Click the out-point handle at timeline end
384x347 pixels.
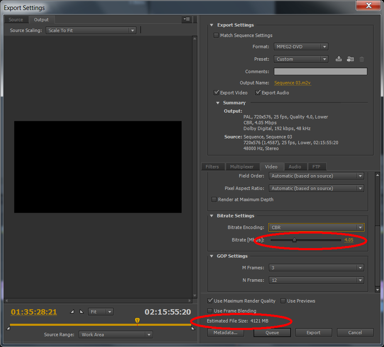click(193, 328)
